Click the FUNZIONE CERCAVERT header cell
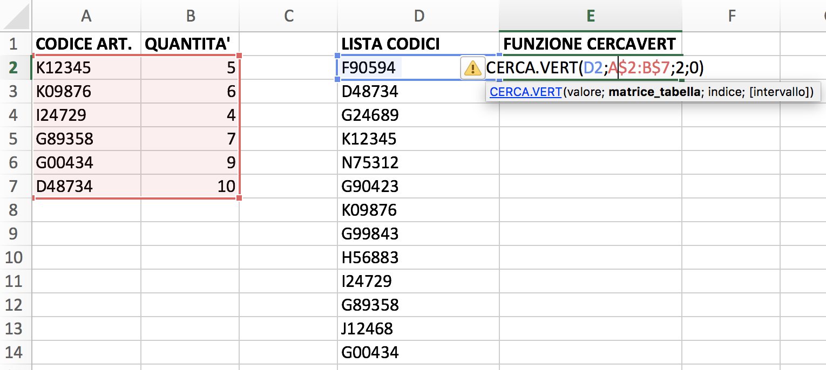 coord(591,44)
